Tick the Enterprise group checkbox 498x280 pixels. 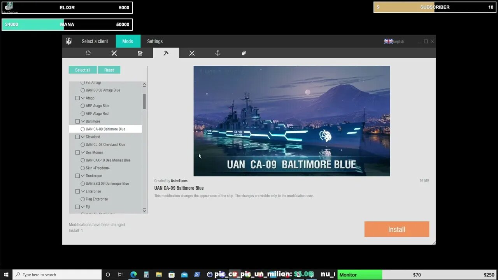77,191
